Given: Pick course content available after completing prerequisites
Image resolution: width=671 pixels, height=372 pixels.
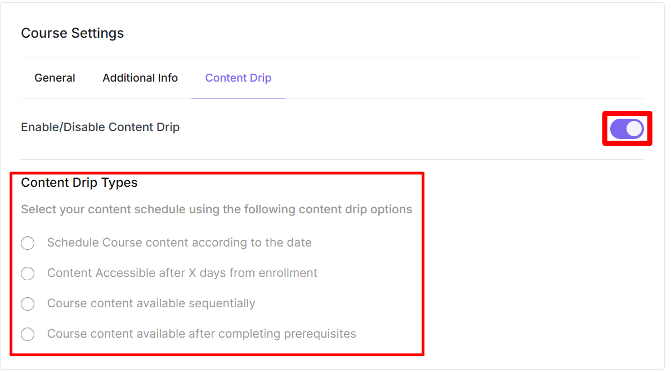Looking at the screenshot, I should (28, 334).
